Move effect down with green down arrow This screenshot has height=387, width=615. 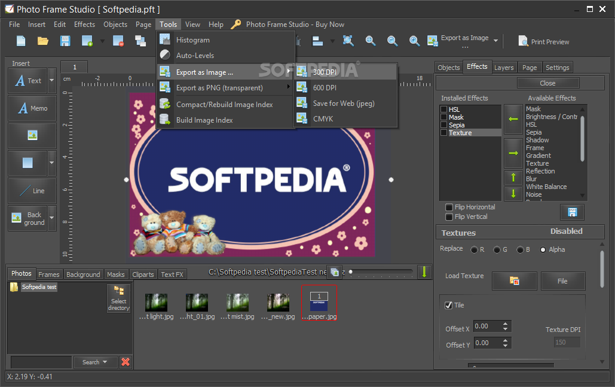pos(513,193)
